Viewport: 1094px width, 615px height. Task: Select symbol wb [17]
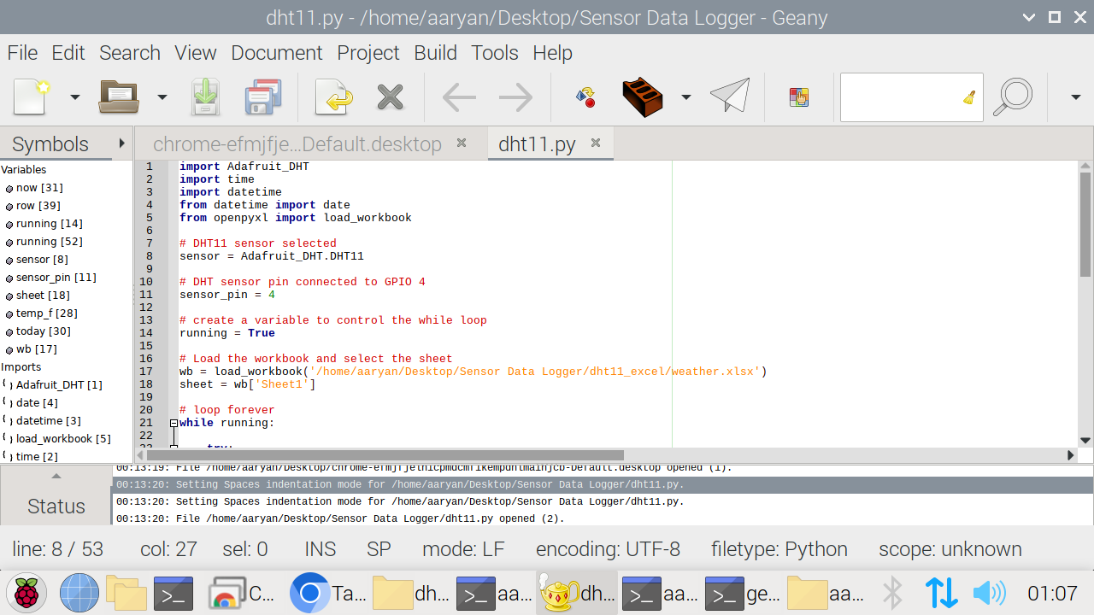tap(36, 349)
